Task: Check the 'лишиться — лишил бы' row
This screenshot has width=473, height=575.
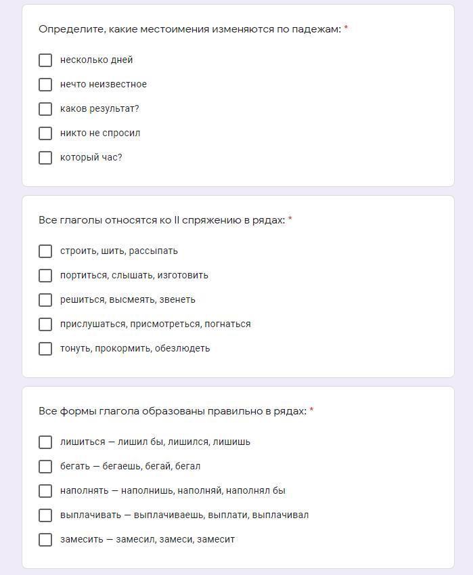Action: click(x=45, y=442)
